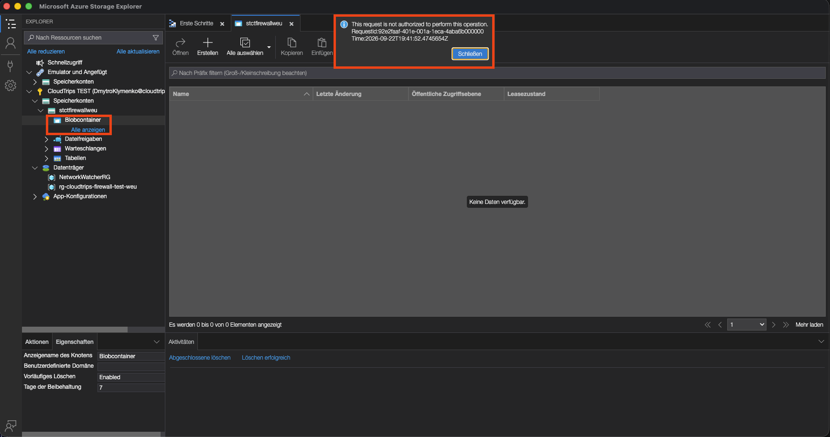830x437 pixels.
Task: Click the Erstellen plus button
Action: pos(208,47)
